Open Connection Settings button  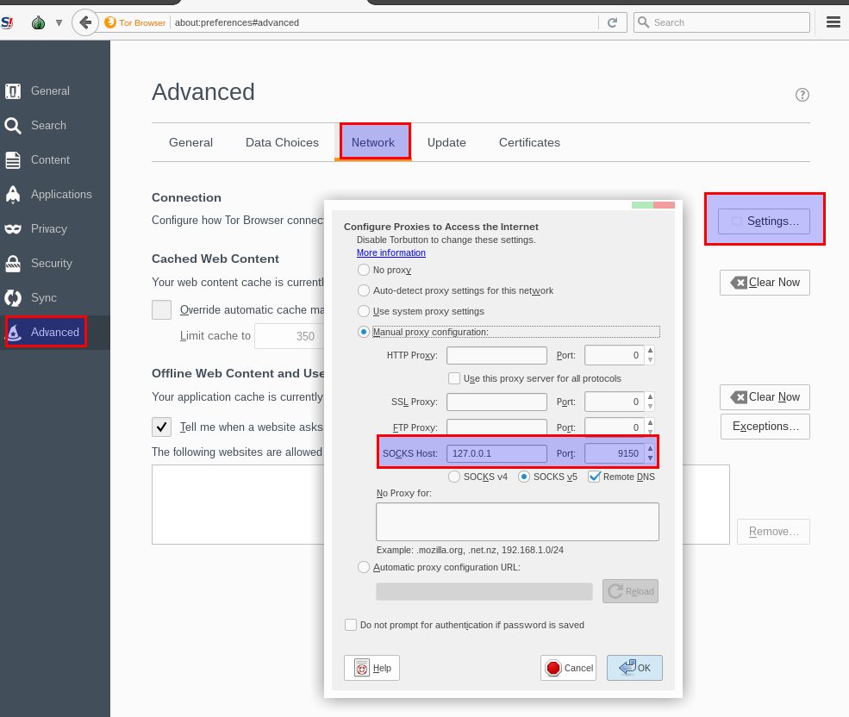pyautogui.click(x=764, y=221)
